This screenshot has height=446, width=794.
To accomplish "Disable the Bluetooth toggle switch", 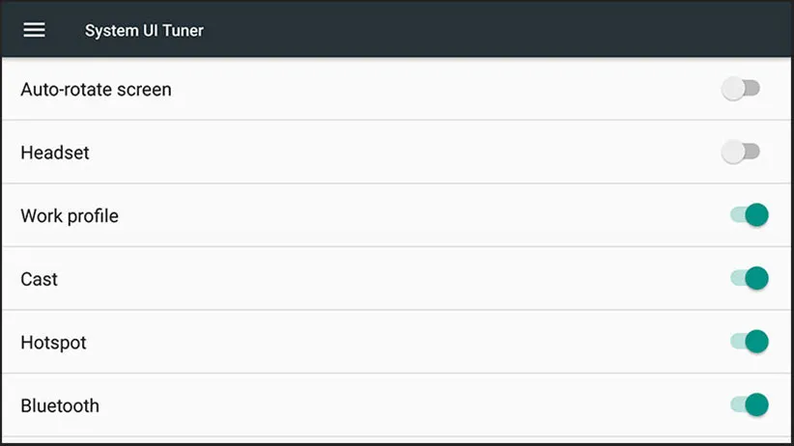I will (x=749, y=405).
